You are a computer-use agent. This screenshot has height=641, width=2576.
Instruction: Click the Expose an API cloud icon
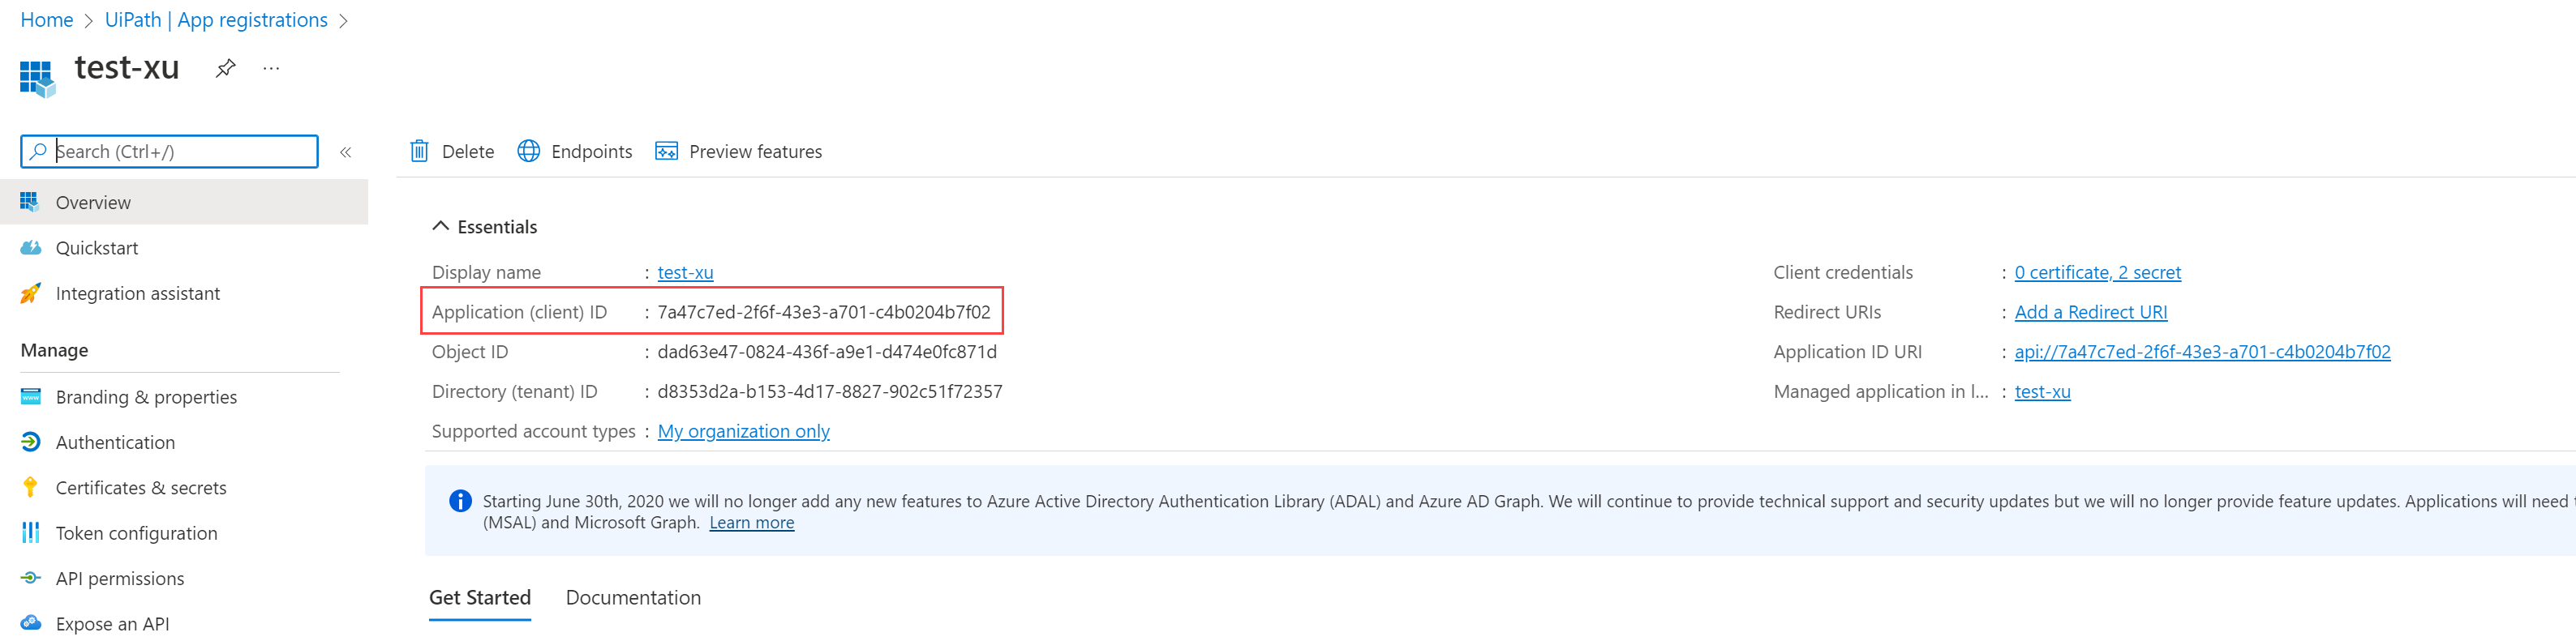[x=31, y=623]
